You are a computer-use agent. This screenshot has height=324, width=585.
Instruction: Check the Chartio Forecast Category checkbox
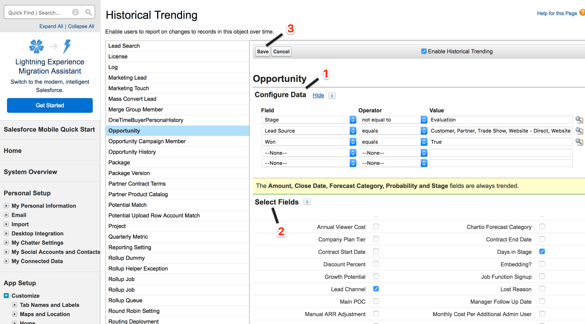pos(542,227)
